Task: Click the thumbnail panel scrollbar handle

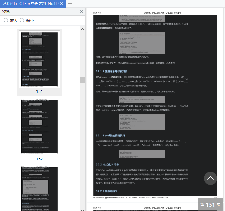Action: point(82,80)
